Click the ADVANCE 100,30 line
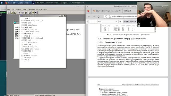The image size is (171, 96). coord(29,47)
